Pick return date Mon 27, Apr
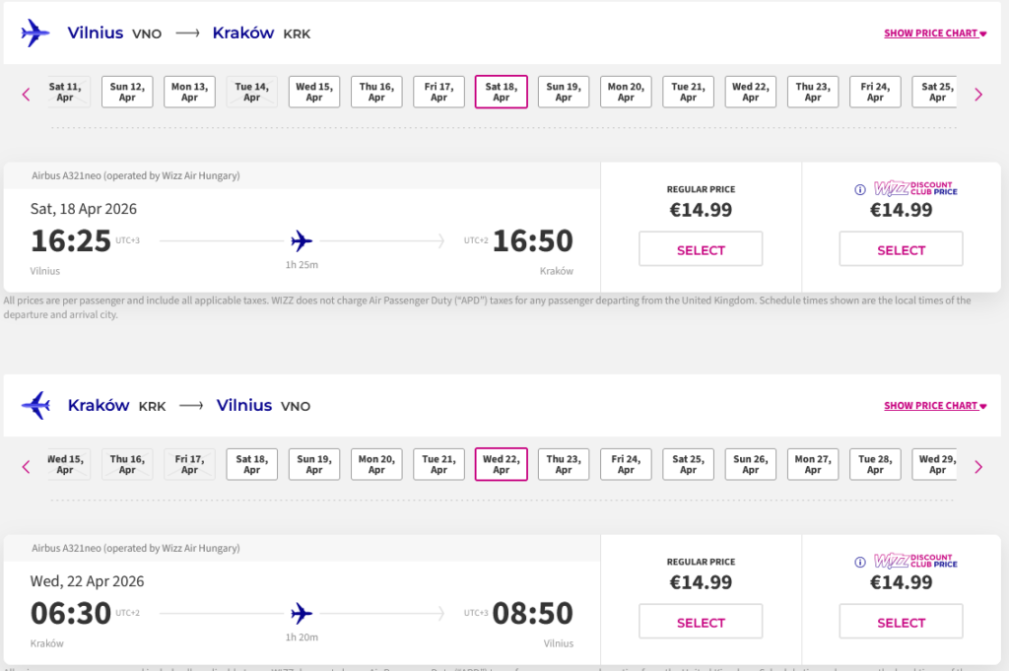Image resolution: width=1009 pixels, height=671 pixels. click(812, 464)
